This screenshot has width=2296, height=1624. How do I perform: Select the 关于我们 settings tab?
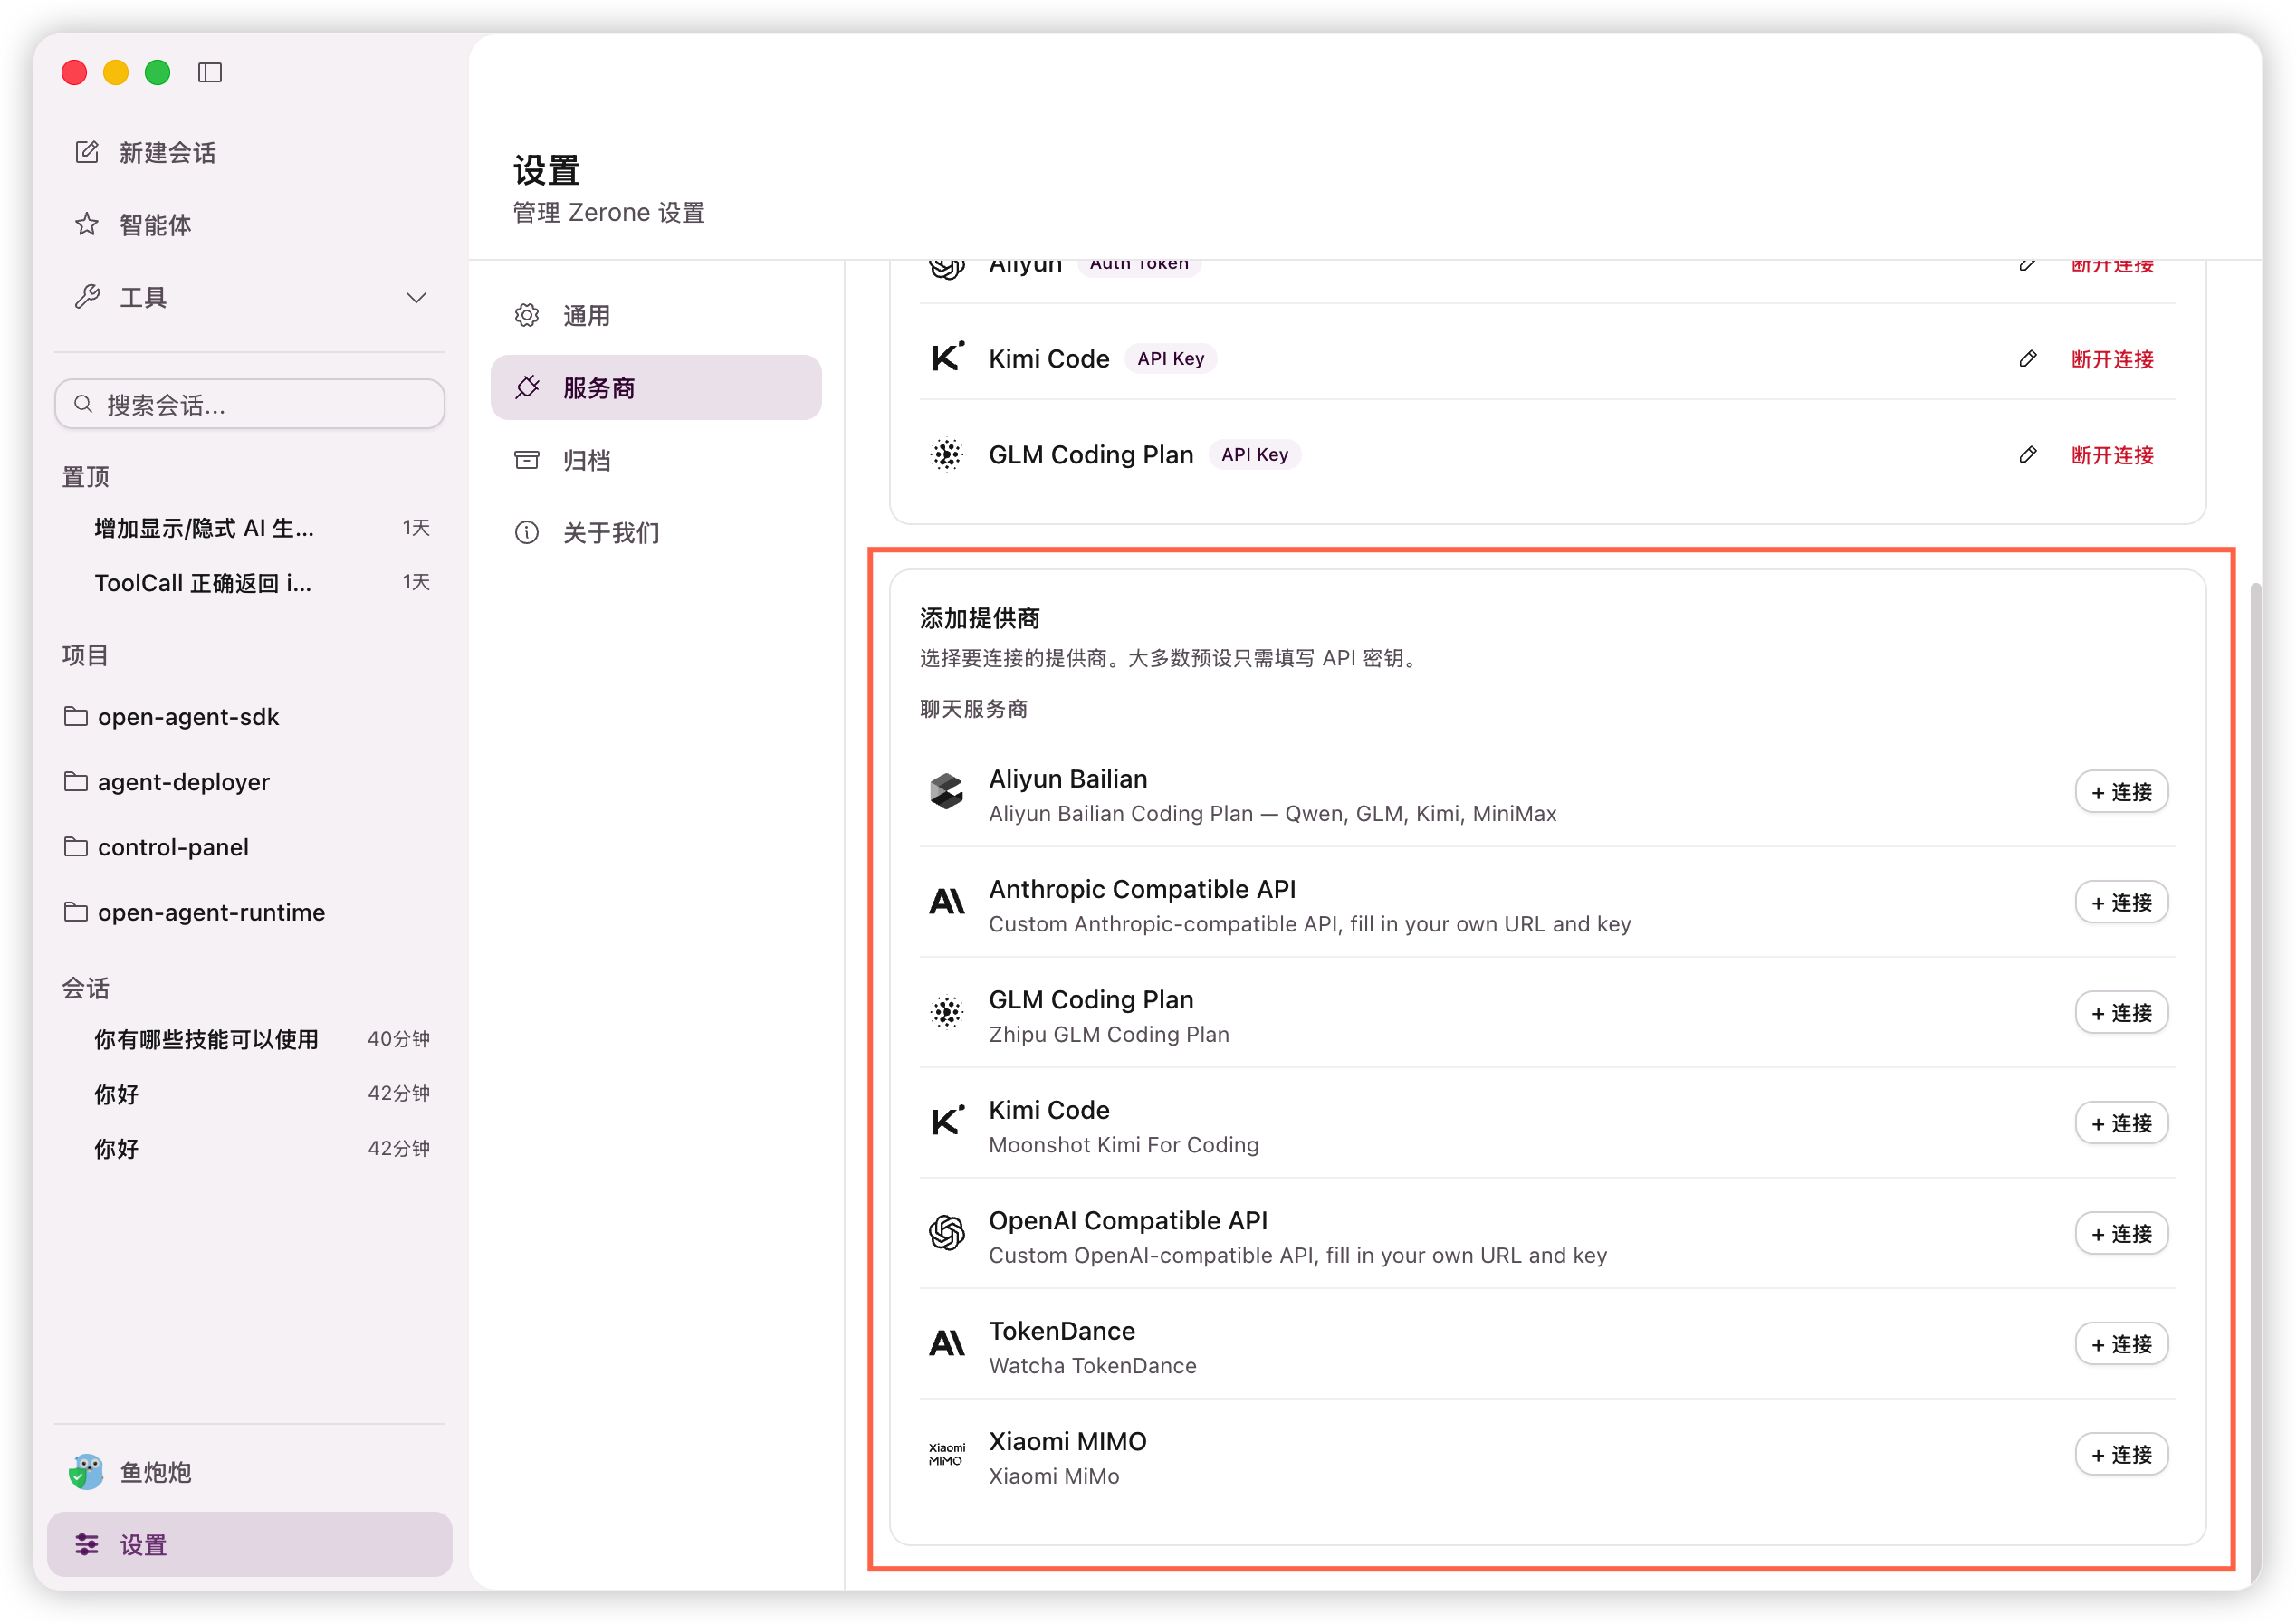[656, 533]
